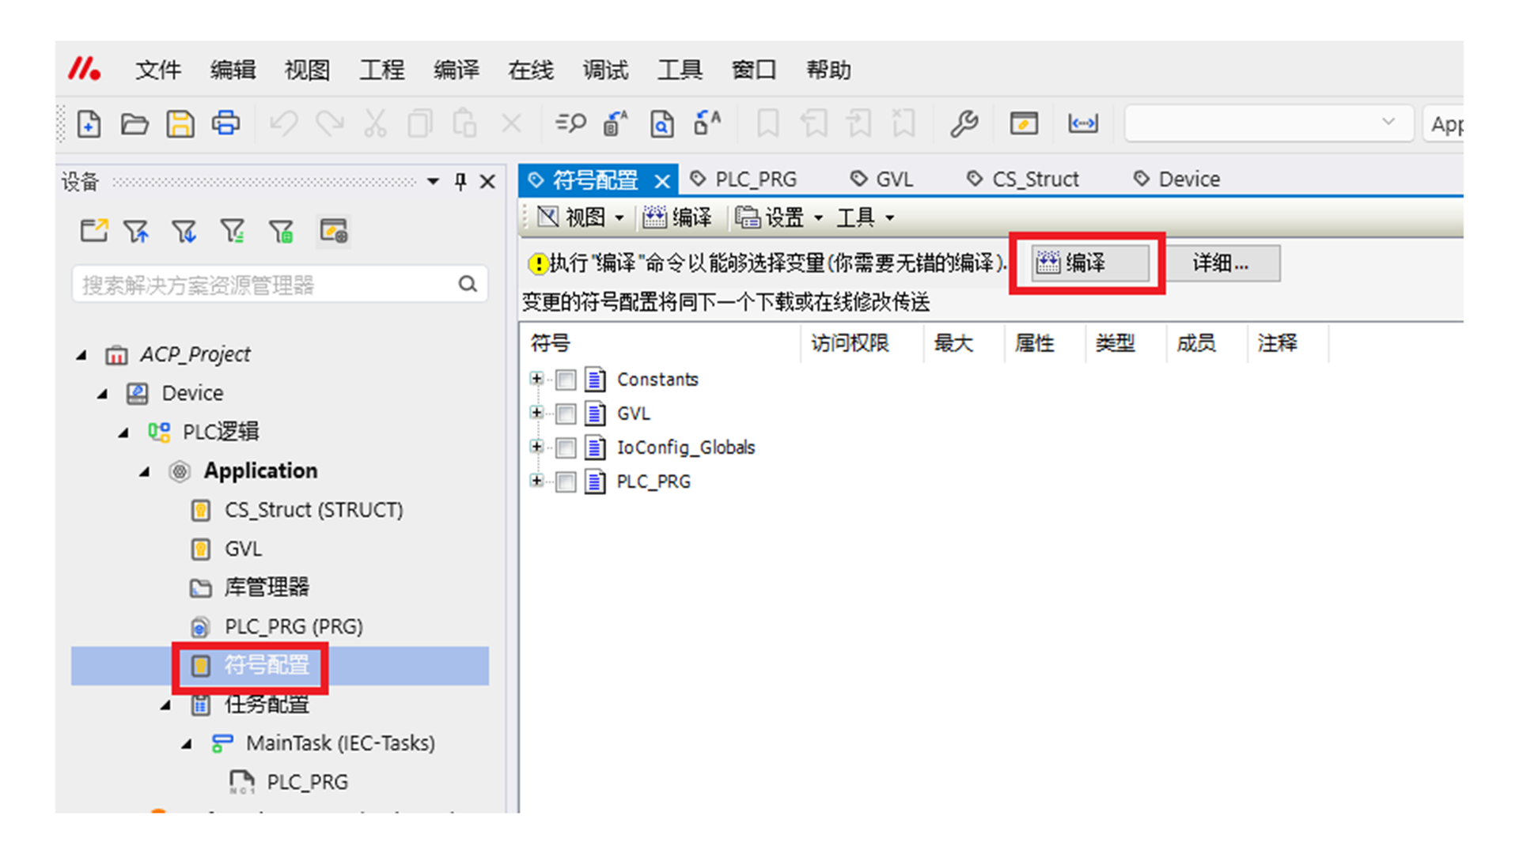Click the Print icon in the toolbar
The height and width of the screenshot is (854, 1519).
coord(225,124)
